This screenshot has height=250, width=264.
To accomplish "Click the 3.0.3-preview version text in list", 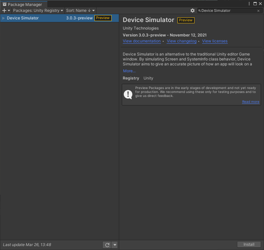I will tap(79, 18).
